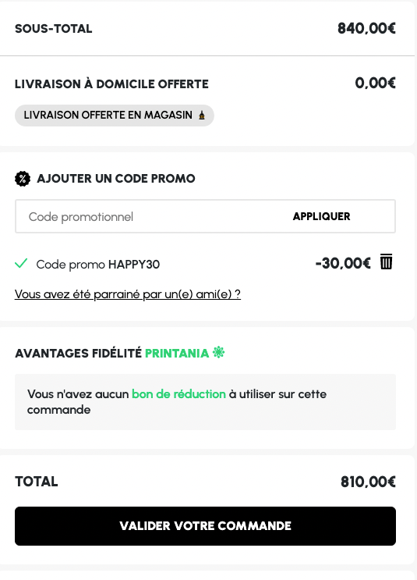This screenshot has height=580, width=417.
Task: Click the 810,00€ total amount
Action: coord(368,482)
